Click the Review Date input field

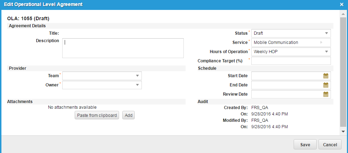point(286,94)
